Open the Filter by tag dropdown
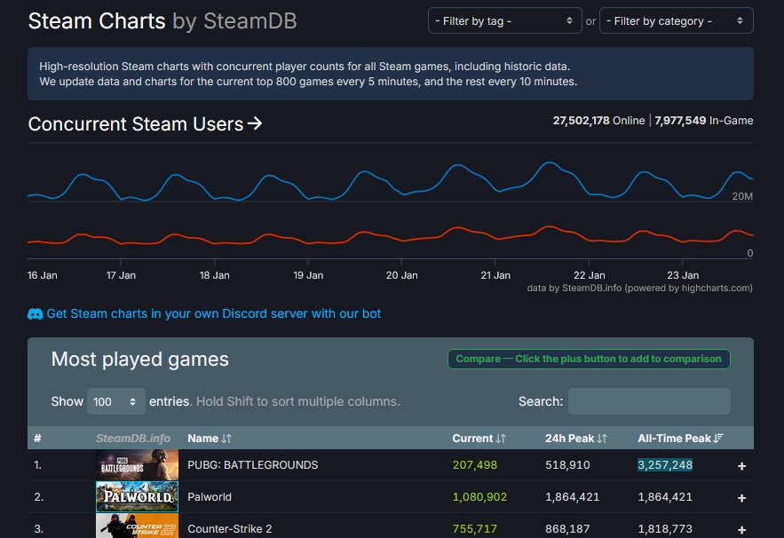The height and width of the screenshot is (538, 784). (x=504, y=20)
